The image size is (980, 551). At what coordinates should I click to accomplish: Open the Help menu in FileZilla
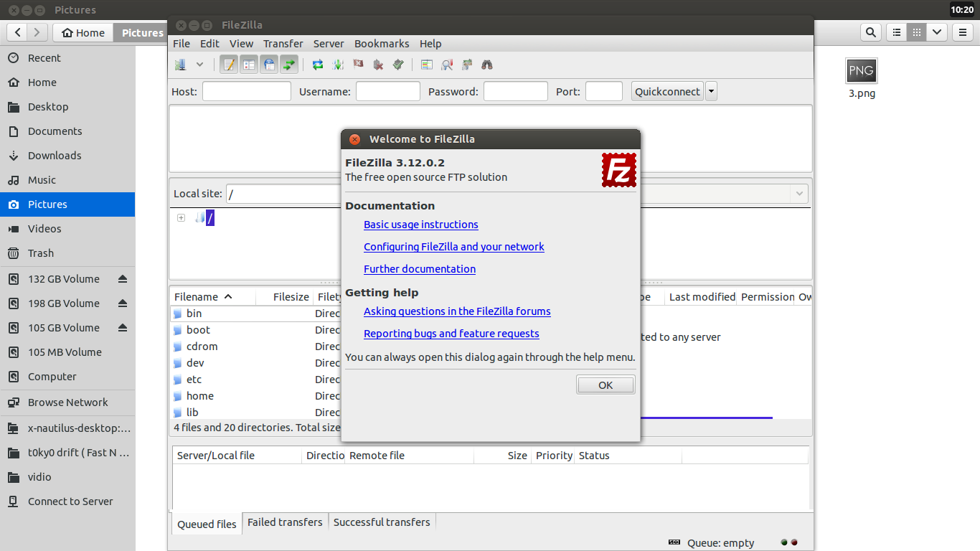tap(430, 44)
